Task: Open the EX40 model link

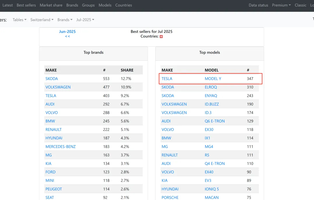Action: pos(209,172)
